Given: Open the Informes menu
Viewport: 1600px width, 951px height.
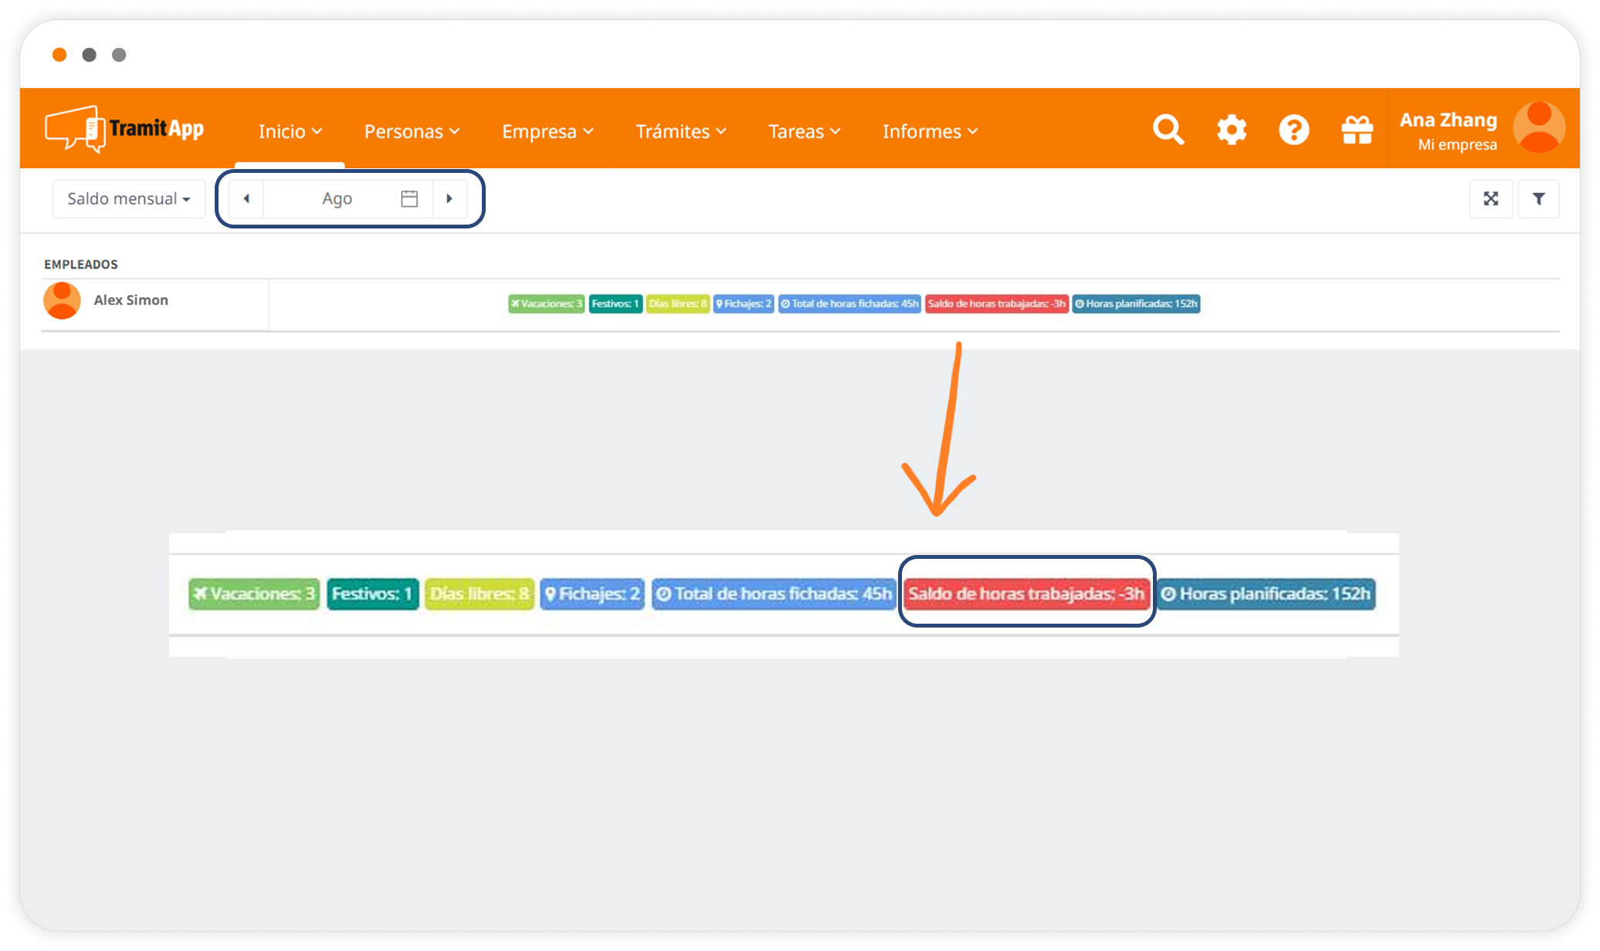Looking at the screenshot, I should [930, 132].
